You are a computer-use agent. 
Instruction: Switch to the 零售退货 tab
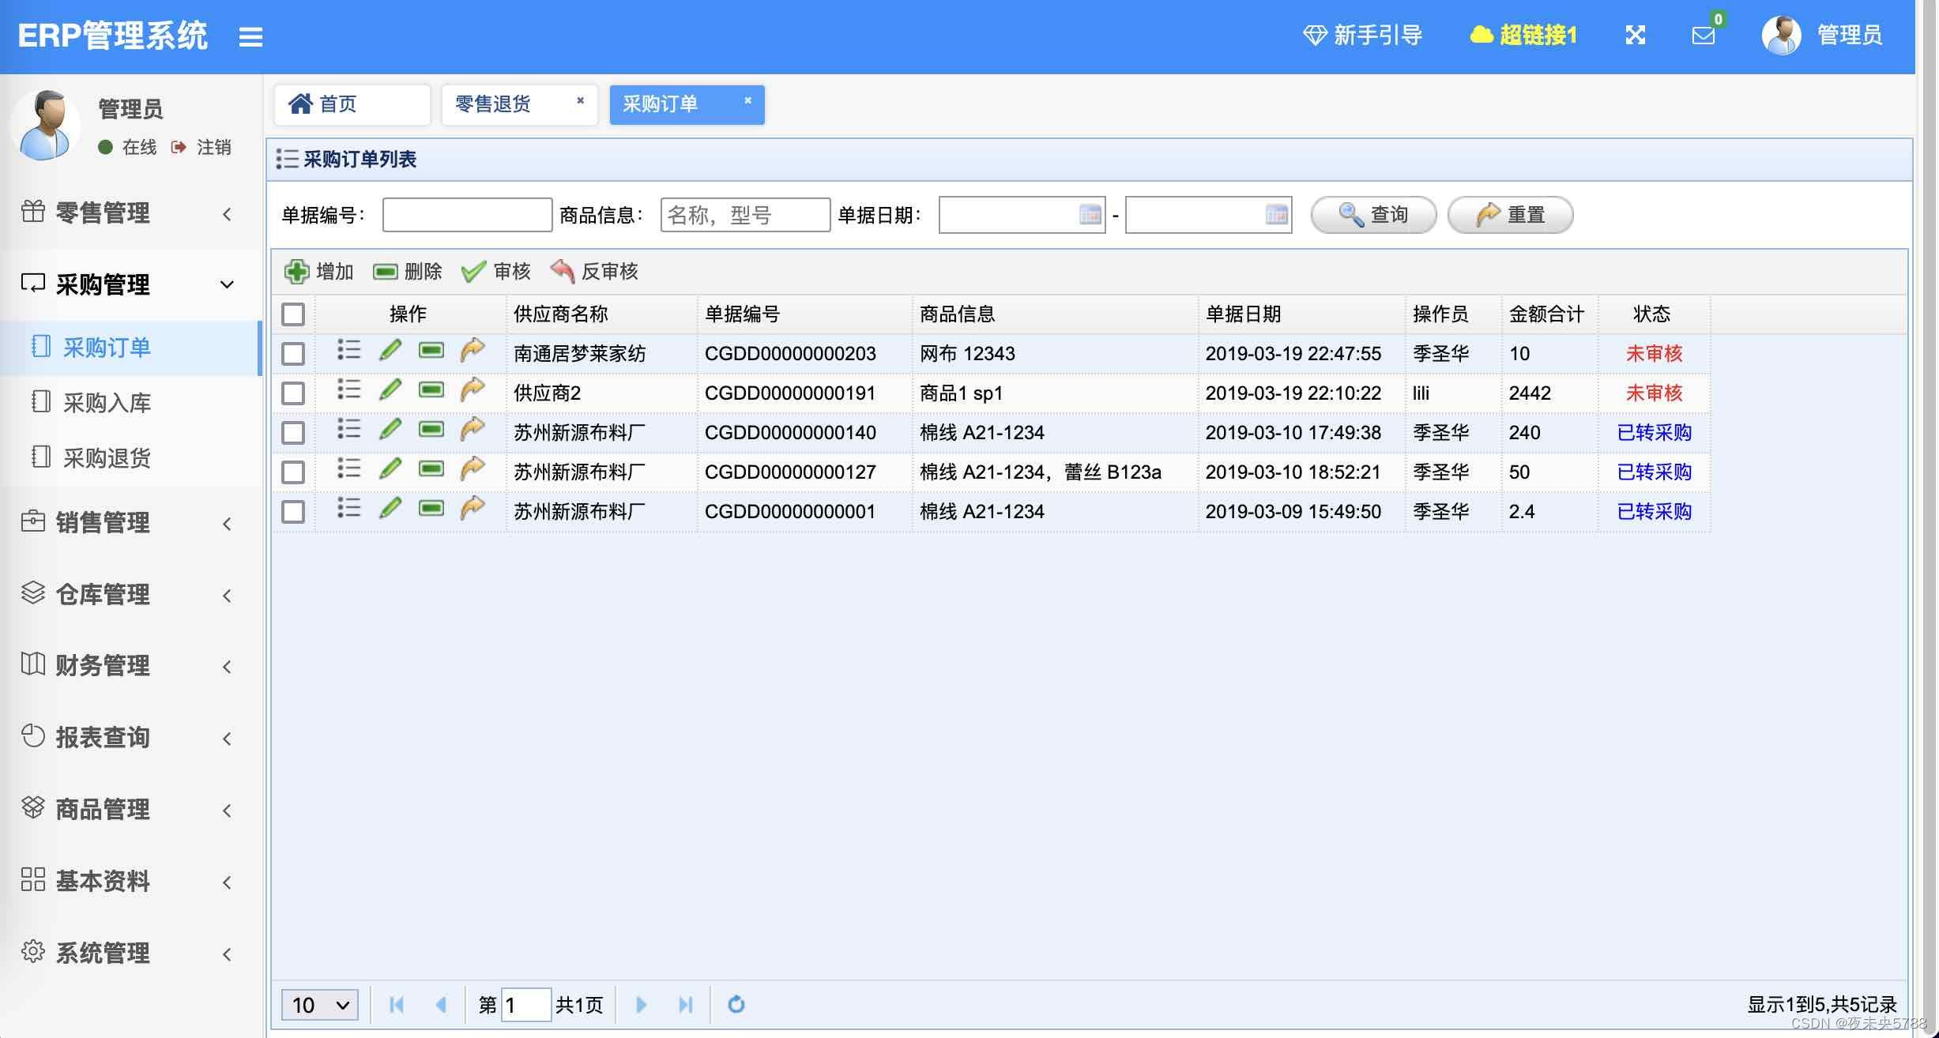[x=494, y=103]
